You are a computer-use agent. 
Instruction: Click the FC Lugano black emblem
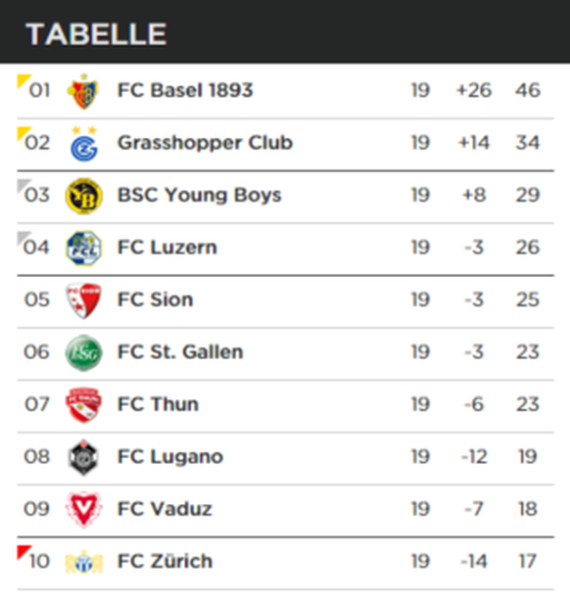[x=83, y=457]
